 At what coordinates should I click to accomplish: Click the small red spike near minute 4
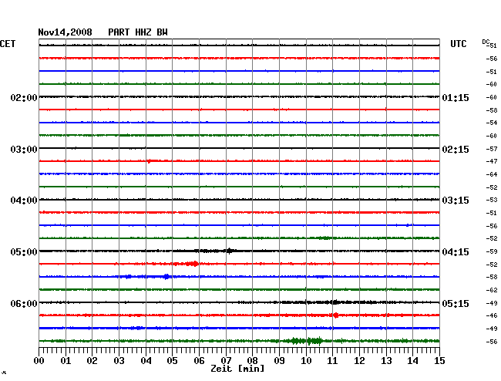(x=149, y=161)
